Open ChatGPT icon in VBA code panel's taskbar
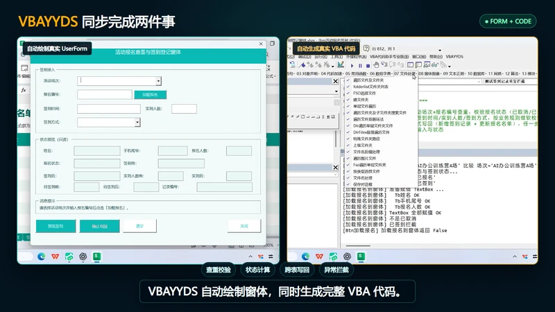Viewport: 555px width, 312px height. (x=347, y=257)
